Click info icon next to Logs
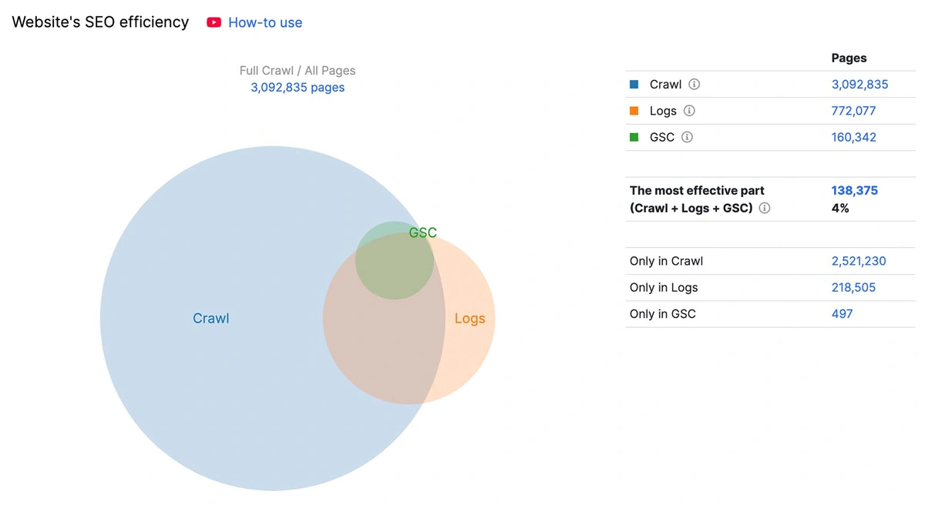The width and height of the screenshot is (925, 511). tap(689, 111)
